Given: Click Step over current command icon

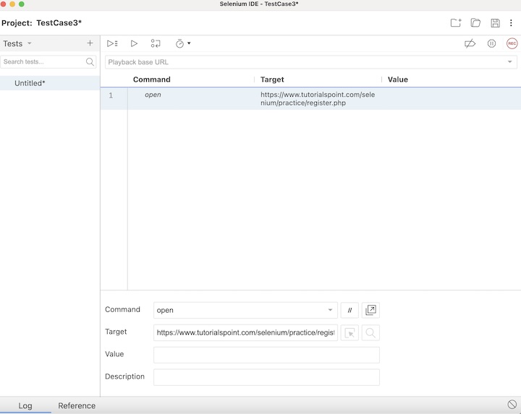Looking at the screenshot, I should coord(156,44).
